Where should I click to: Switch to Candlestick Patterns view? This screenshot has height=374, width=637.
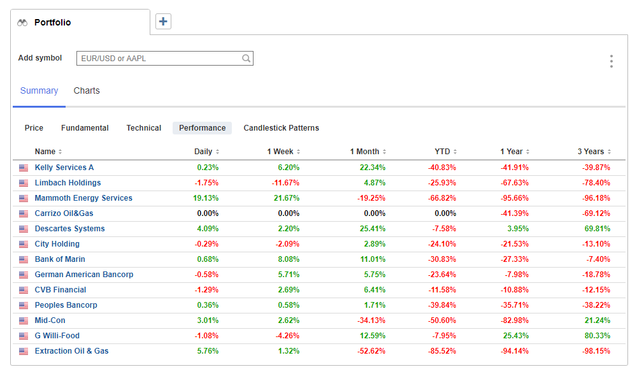tap(281, 128)
